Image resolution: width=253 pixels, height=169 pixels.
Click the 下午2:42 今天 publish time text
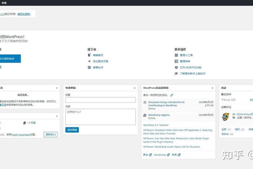pos(228,100)
